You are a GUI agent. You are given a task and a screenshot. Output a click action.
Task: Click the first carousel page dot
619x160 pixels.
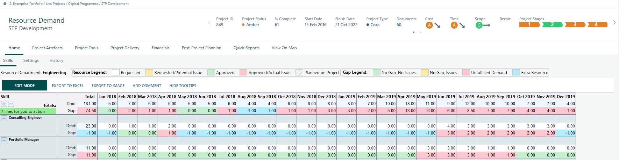tap(414, 32)
